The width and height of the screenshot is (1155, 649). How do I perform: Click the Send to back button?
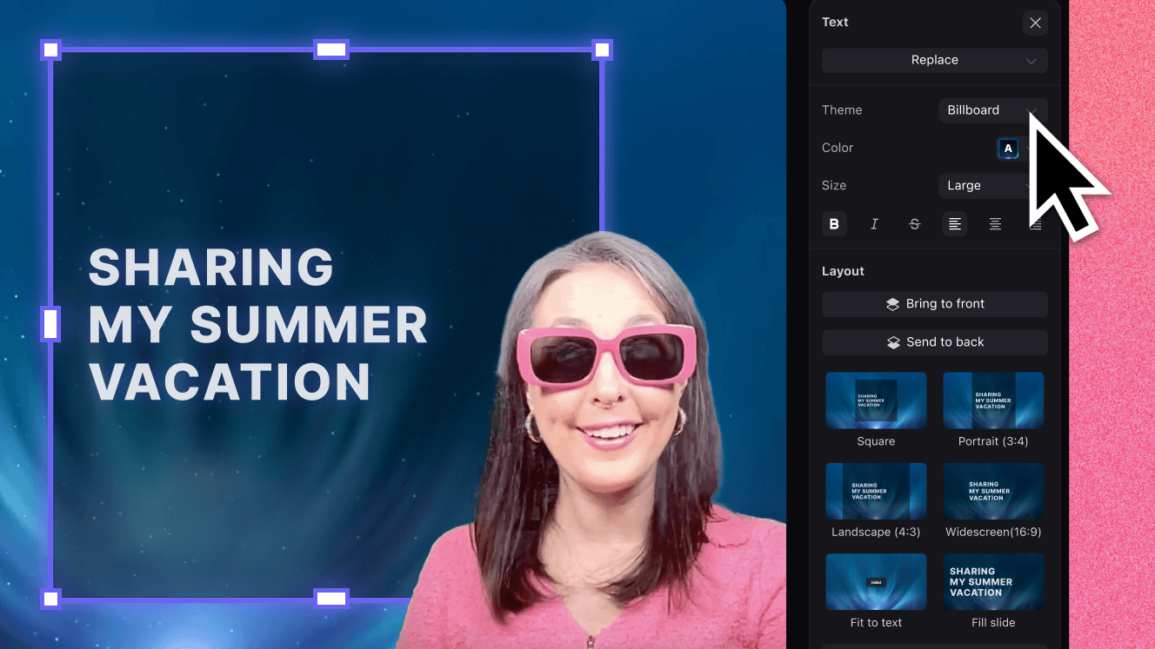pyautogui.click(x=934, y=341)
